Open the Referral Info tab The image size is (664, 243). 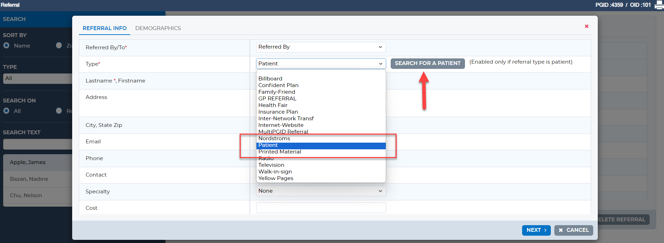click(x=104, y=28)
